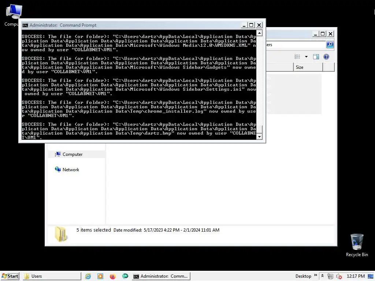Click the Command Prompt scrollbar thumb
The height and width of the screenshot is (281, 375).
[x=260, y=129]
